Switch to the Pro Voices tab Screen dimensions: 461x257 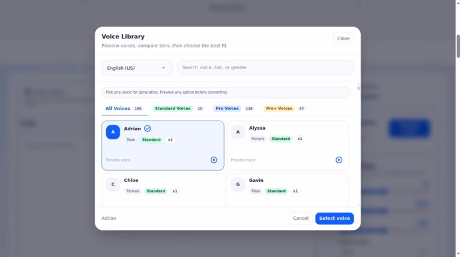(234, 109)
